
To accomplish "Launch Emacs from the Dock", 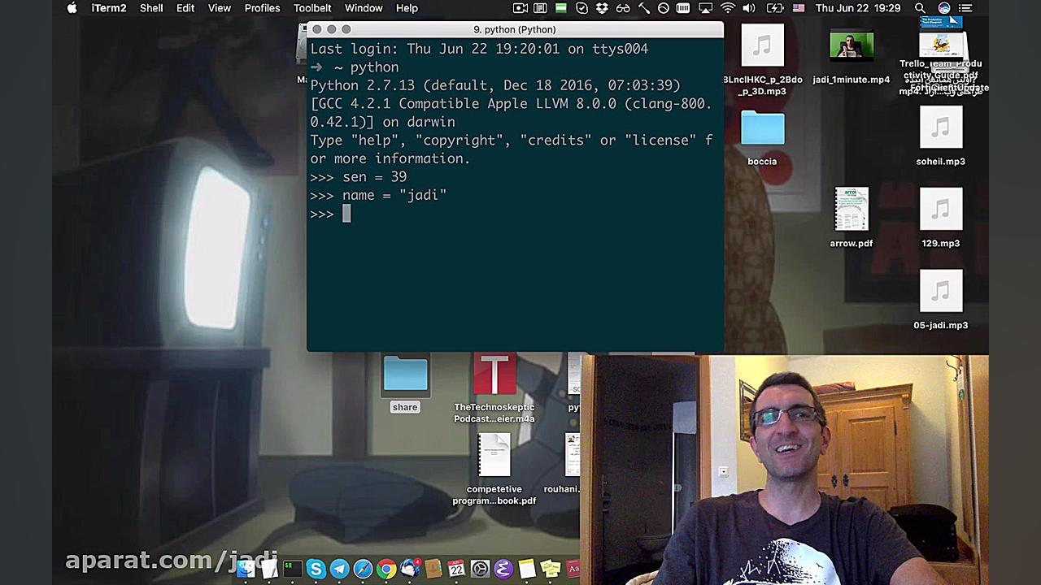I will click(503, 569).
